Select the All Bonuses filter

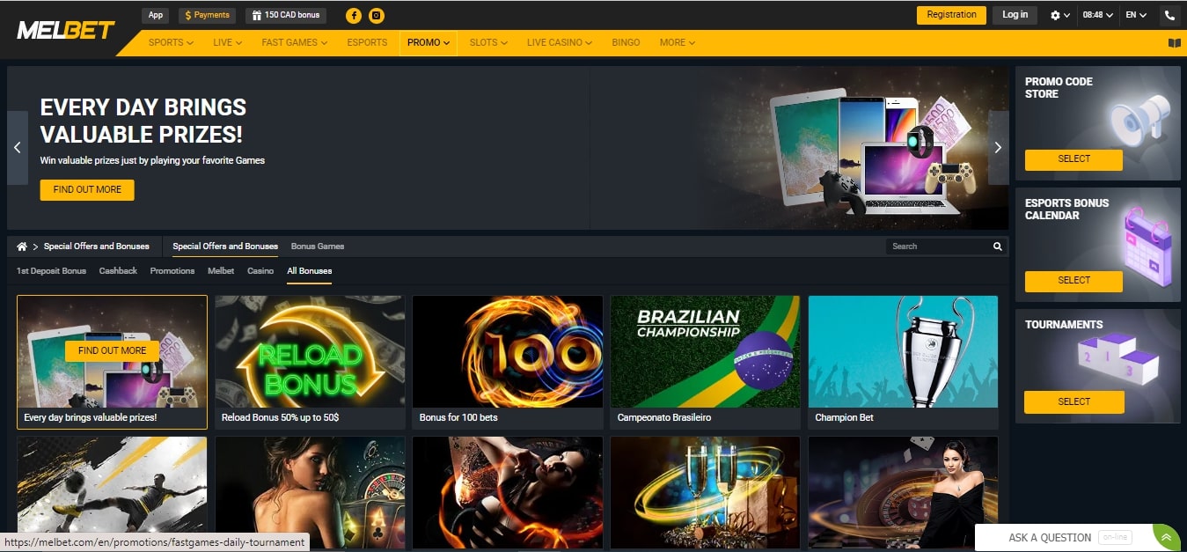(310, 271)
